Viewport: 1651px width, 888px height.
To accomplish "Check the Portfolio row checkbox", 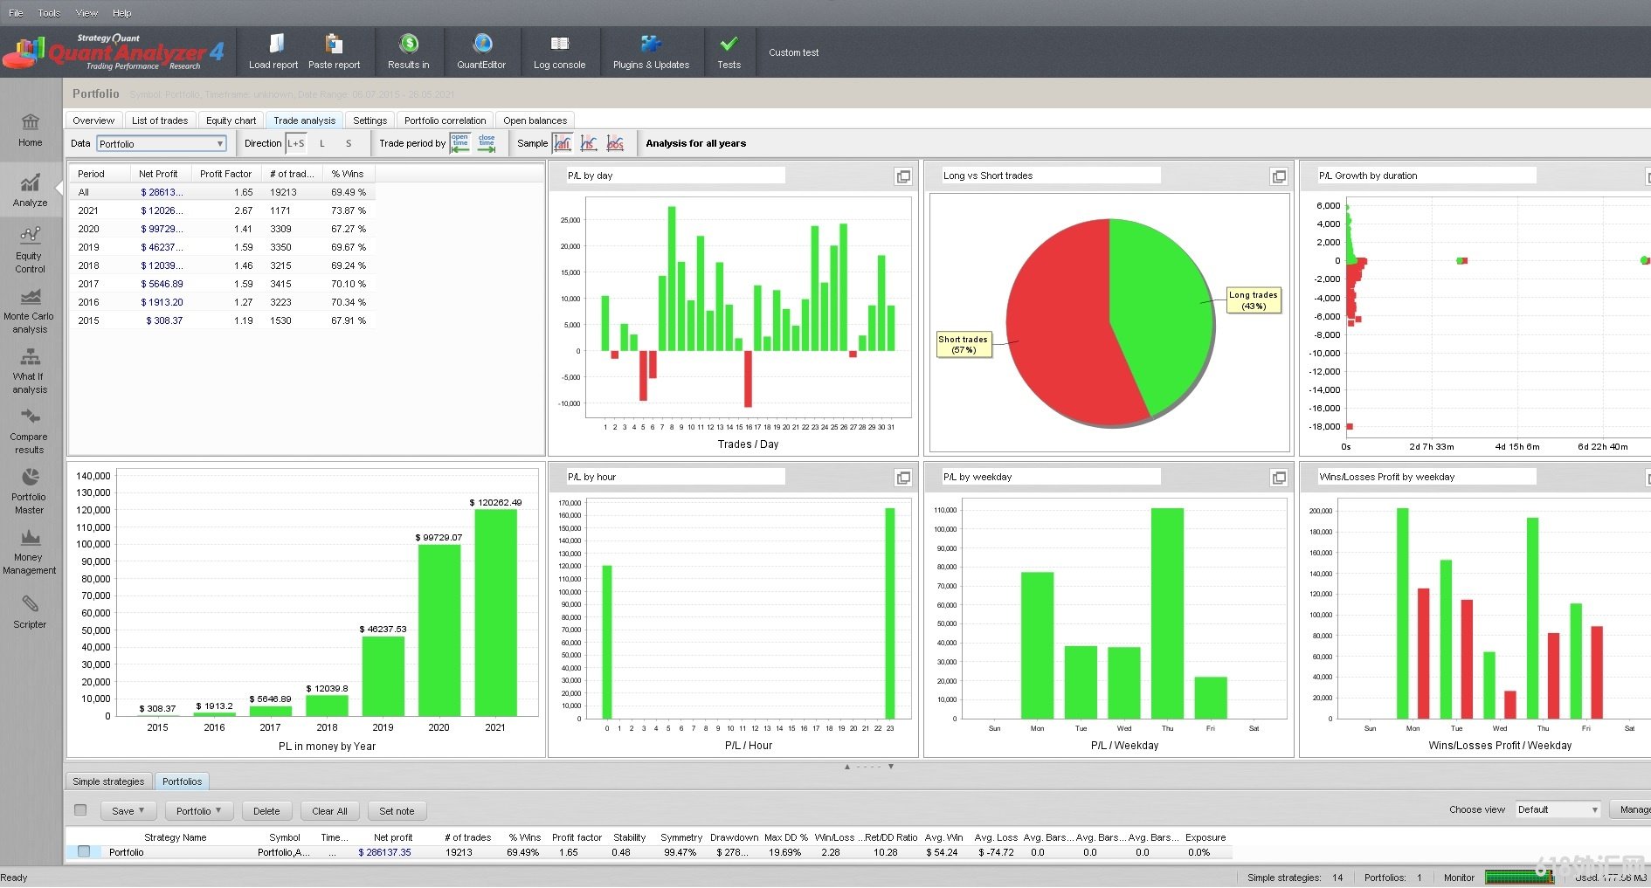I will click(84, 851).
